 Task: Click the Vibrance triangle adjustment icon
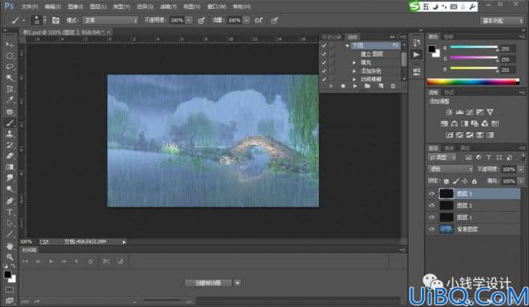click(x=490, y=112)
